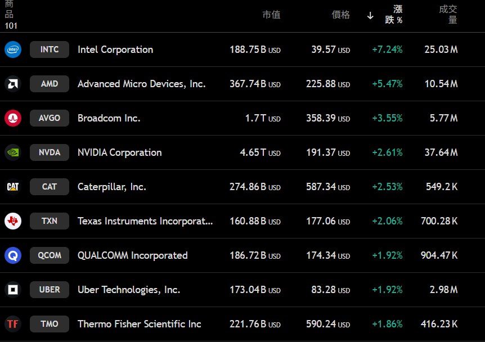This screenshot has height=342, width=485.
Task: Sort by the 成交量 column header
Action: pos(448,15)
